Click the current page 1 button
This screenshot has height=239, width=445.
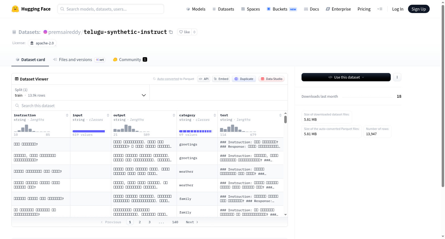[130, 222]
